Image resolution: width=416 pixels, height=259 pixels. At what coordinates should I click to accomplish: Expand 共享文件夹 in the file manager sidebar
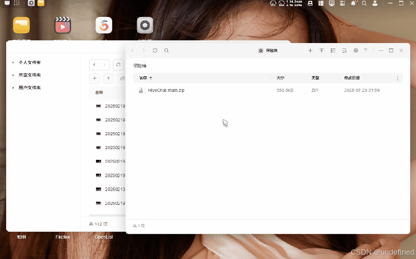(x=13, y=75)
